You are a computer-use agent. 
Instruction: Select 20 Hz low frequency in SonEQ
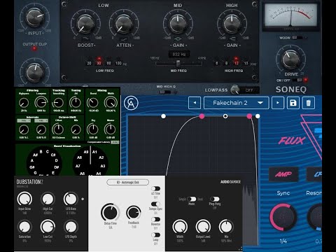[89, 63]
